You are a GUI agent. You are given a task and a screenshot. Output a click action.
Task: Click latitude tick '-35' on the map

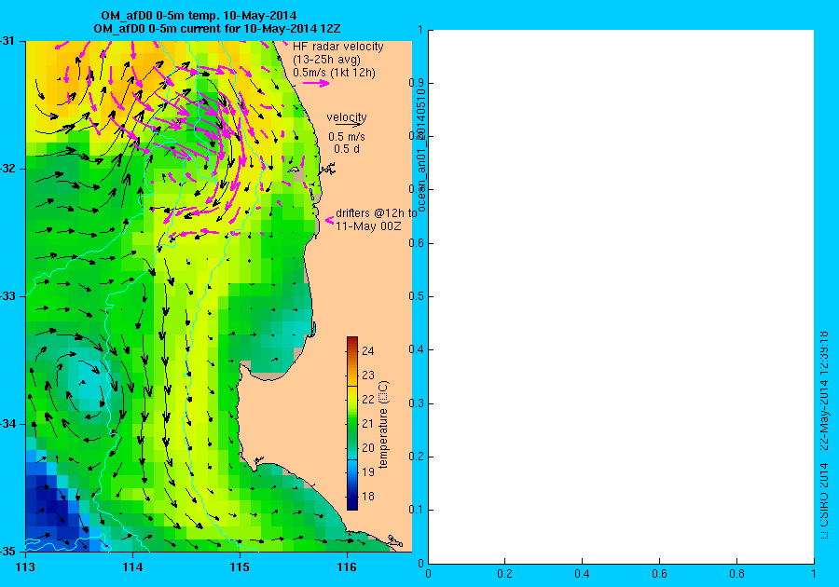7,552
